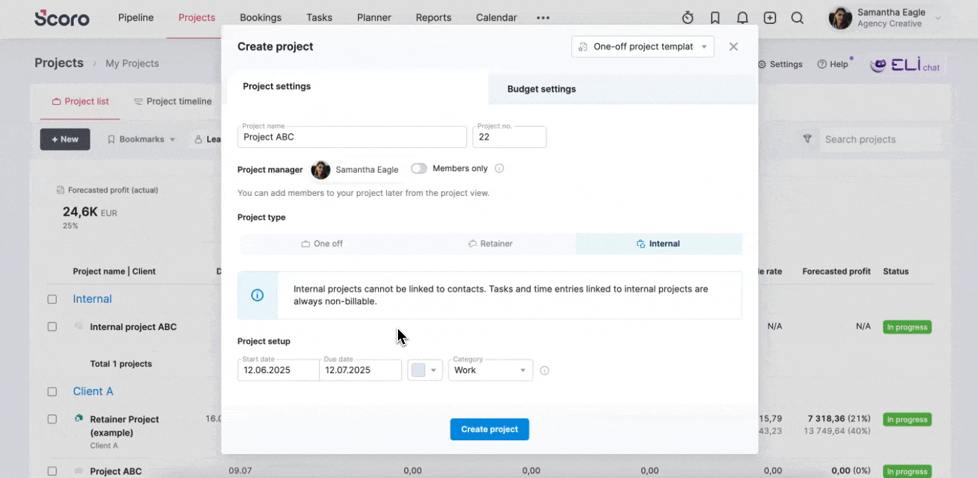
Task: Go to Calendar in top navigation
Action: click(496, 18)
